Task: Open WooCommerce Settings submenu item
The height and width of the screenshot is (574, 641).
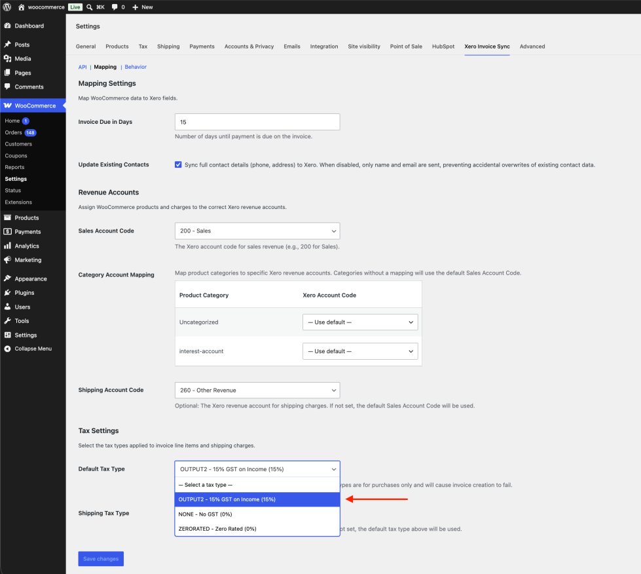Action: coord(16,179)
